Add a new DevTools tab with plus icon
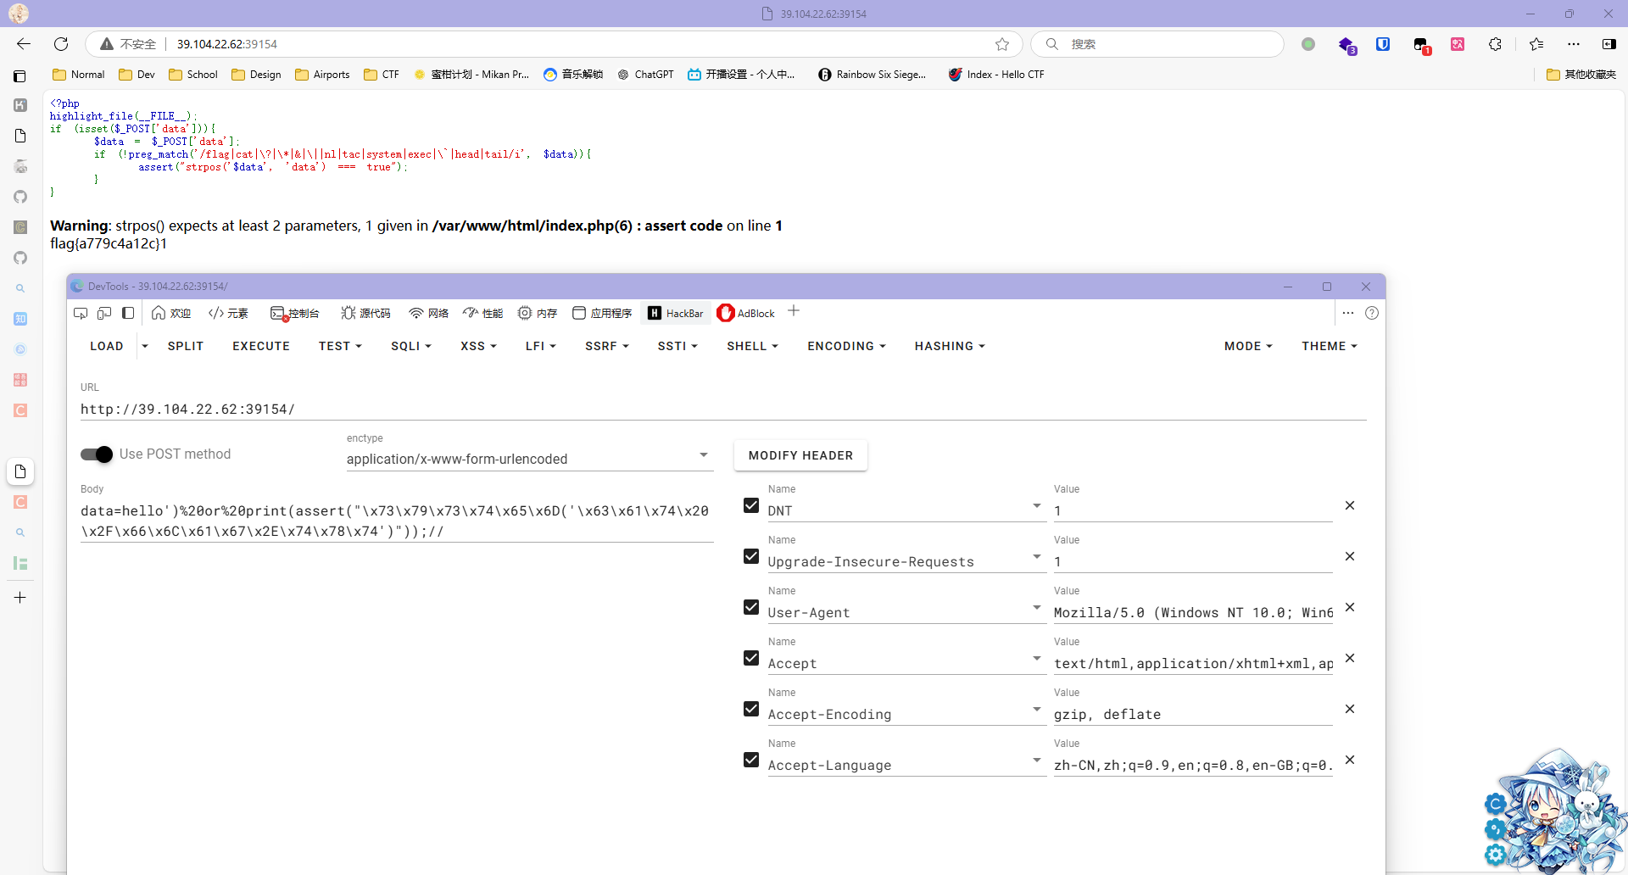1628x875 pixels. click(794, 311)
